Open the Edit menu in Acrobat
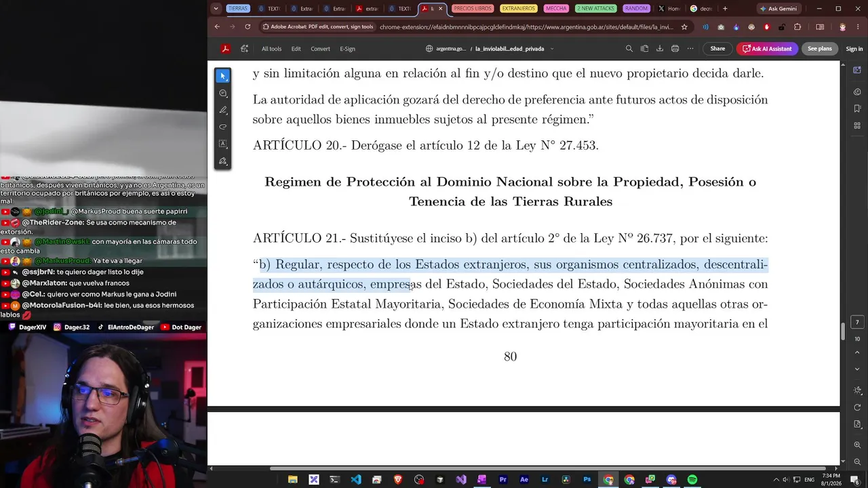Screen dimensions: 868x488 pos(296,49)
